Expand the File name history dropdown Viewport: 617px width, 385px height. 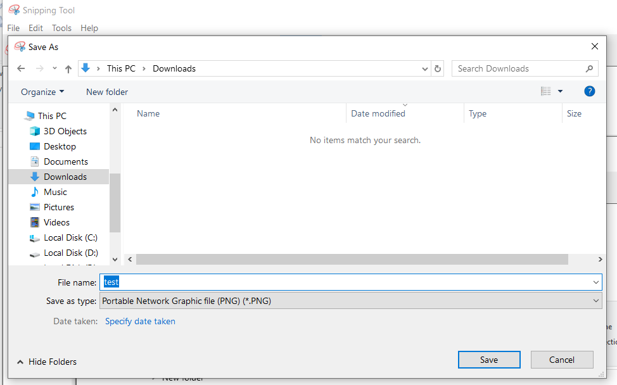[x=595, y=282]
